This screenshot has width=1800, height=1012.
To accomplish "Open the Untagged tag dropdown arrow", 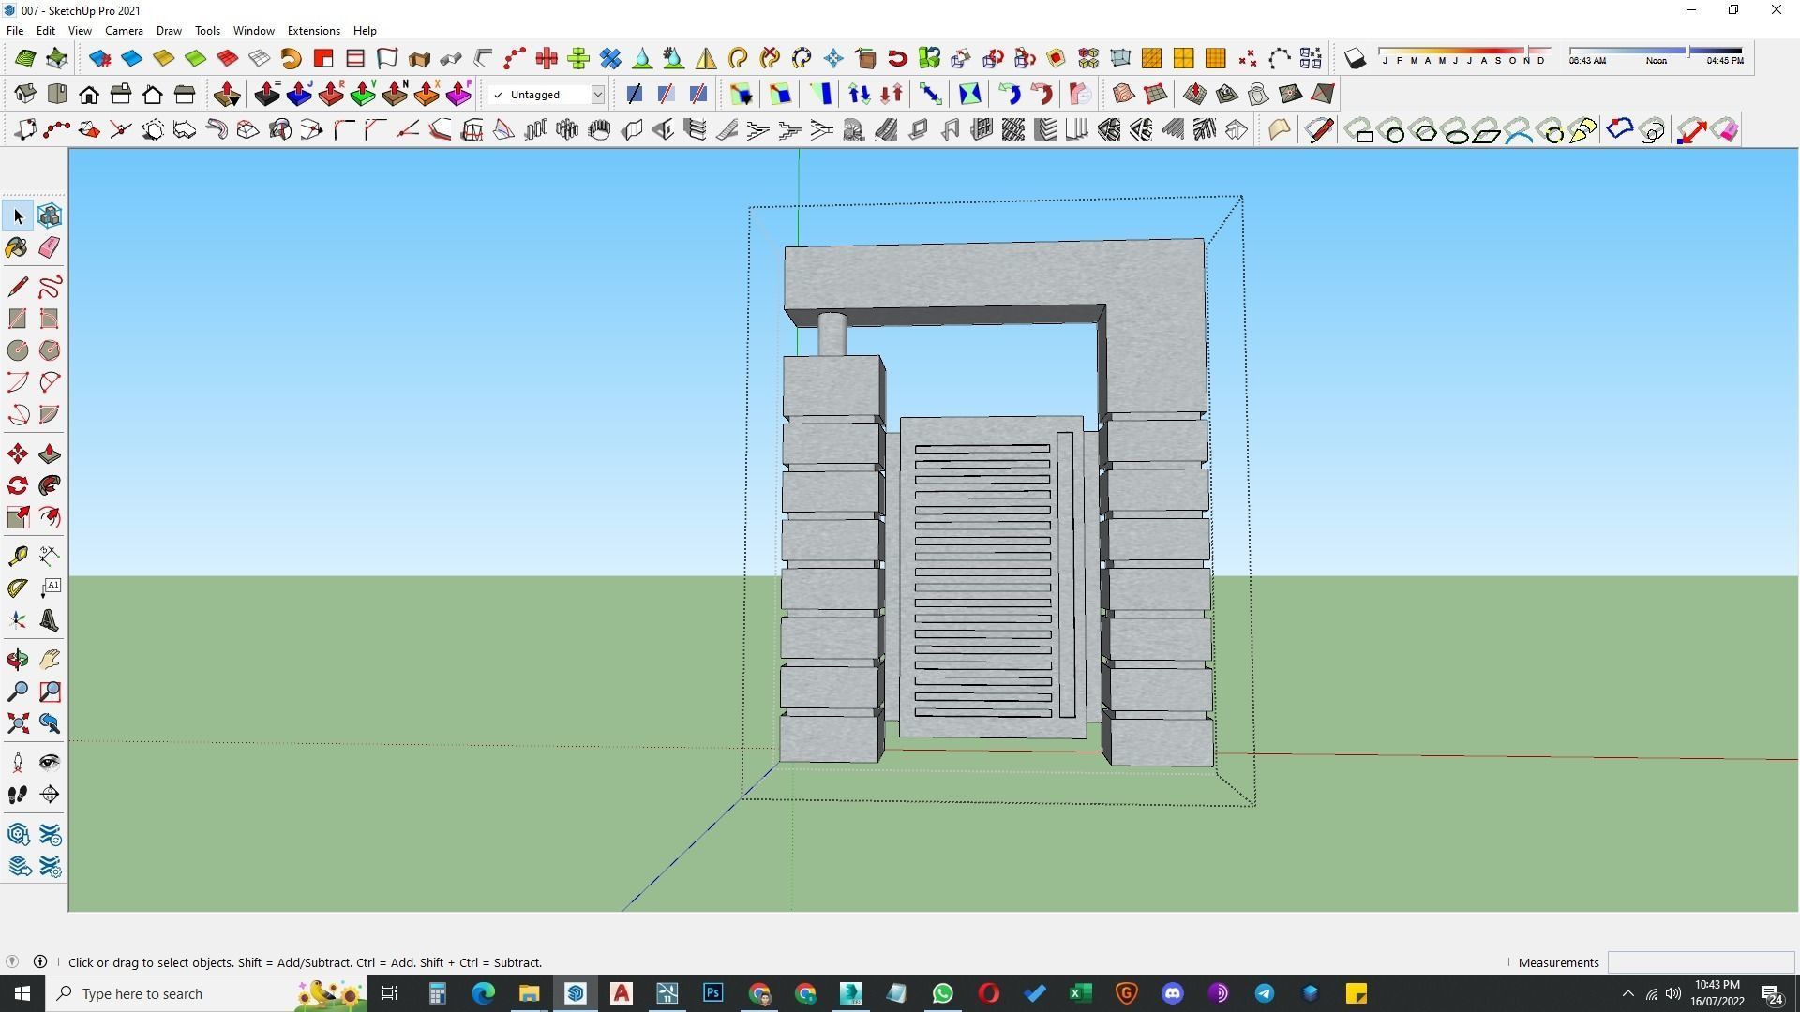I will pyautogui.click(x=597, y=95).
